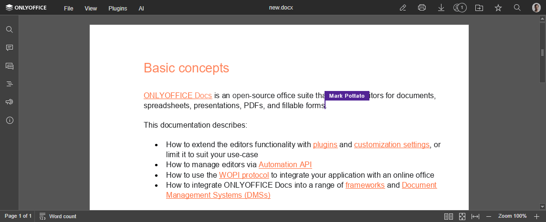Zoom in with plus button
Screen dimensions: 546x222
pyautogui.click(x=536, y=216)
